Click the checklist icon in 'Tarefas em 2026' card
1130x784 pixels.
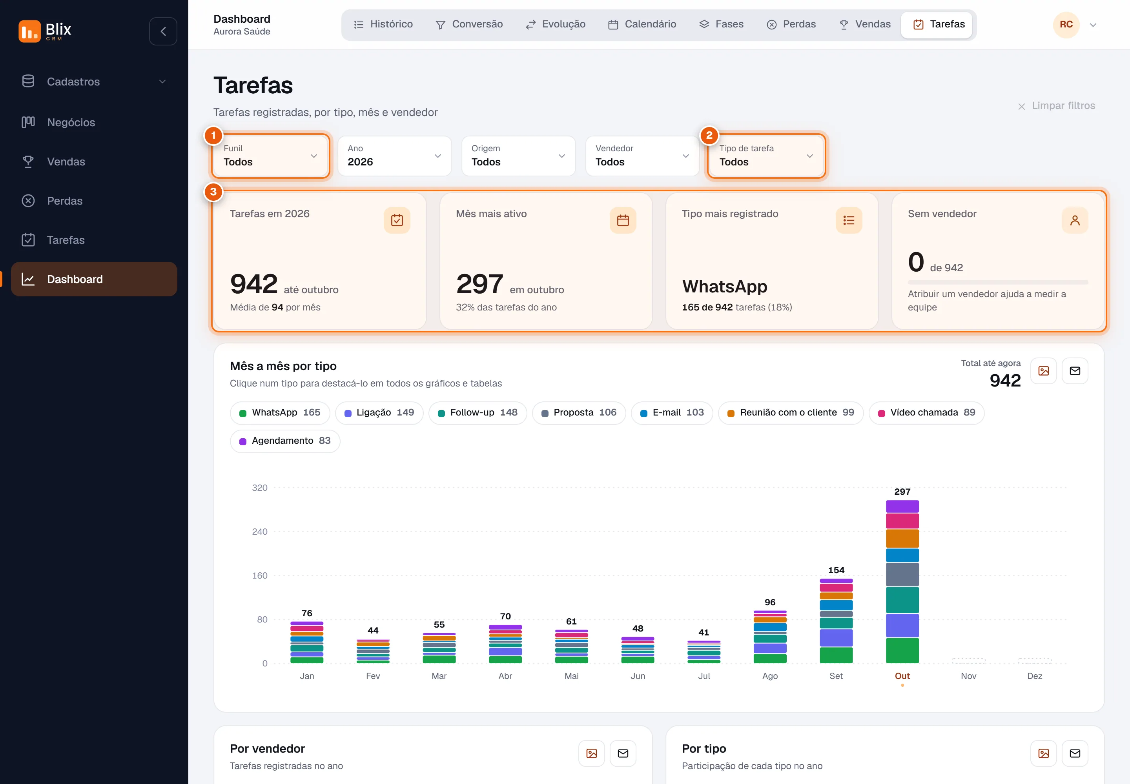pyautogui.click(x=397, y=221)
